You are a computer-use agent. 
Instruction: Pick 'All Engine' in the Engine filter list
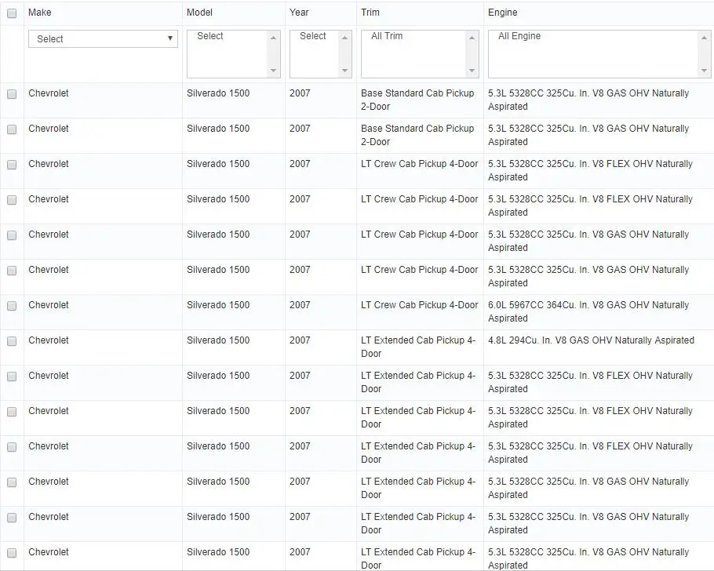pos(519,36)
